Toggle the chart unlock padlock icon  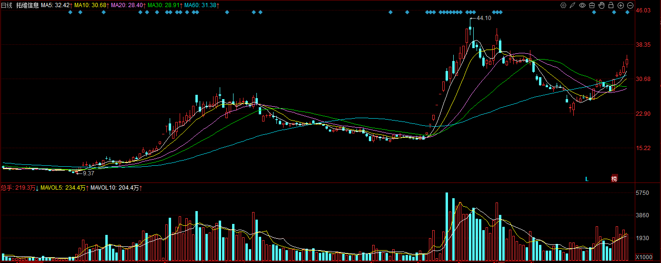(x=611, y=5)
